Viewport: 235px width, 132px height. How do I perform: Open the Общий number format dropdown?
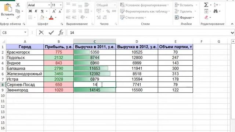115,5
